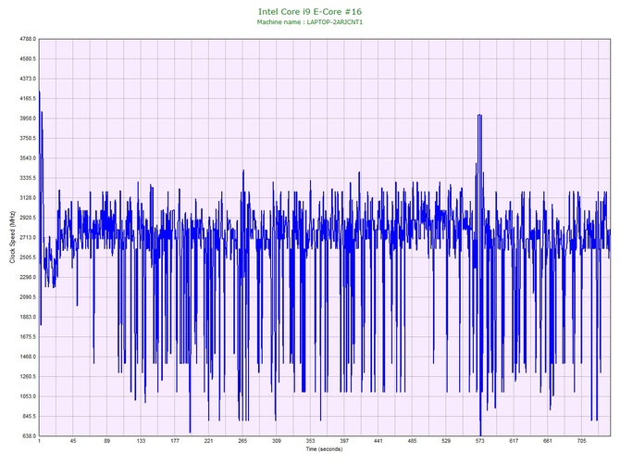Click the 265 time axis tick label
This screenshot has height=465, width=620.
tap(242, 441)
